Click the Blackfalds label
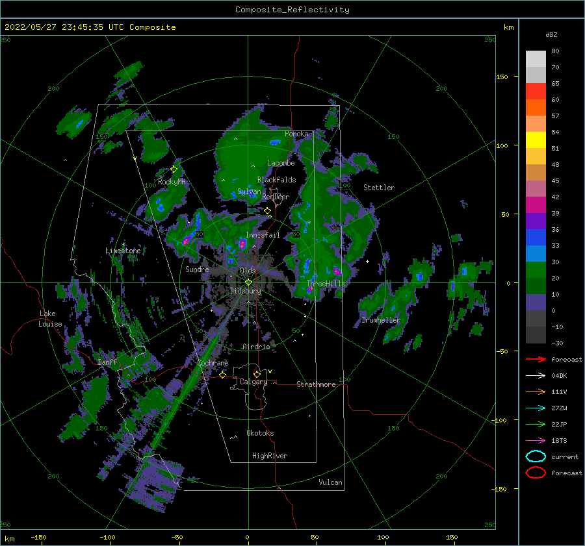The width and height of the screenshot is (585, 546). [276, 180]
